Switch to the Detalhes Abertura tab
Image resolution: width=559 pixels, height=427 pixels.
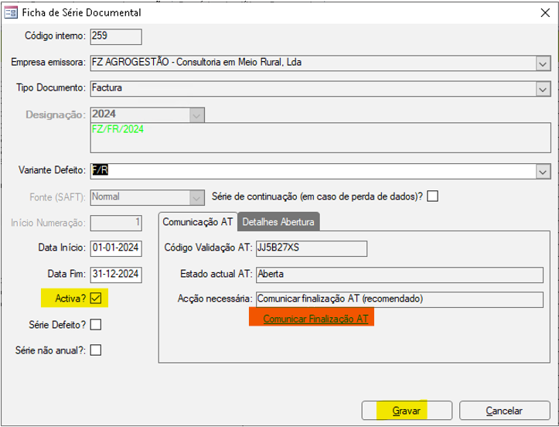point(278,222)
